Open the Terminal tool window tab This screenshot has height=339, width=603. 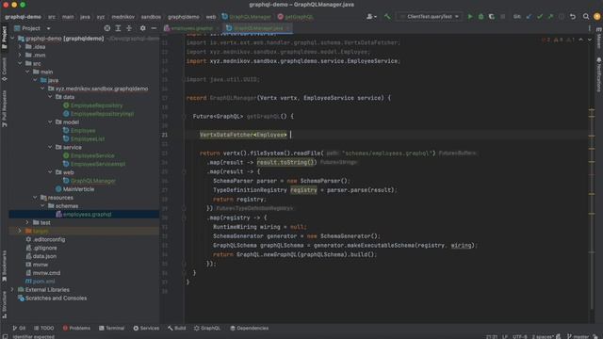coord(112,329)
